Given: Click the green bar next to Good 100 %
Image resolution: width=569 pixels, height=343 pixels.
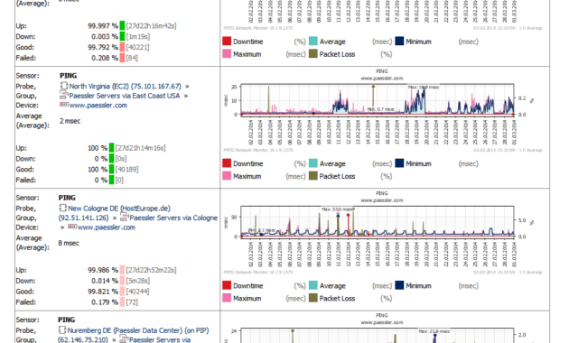Looking at the screenshot, I should click(x=111, y=170).
